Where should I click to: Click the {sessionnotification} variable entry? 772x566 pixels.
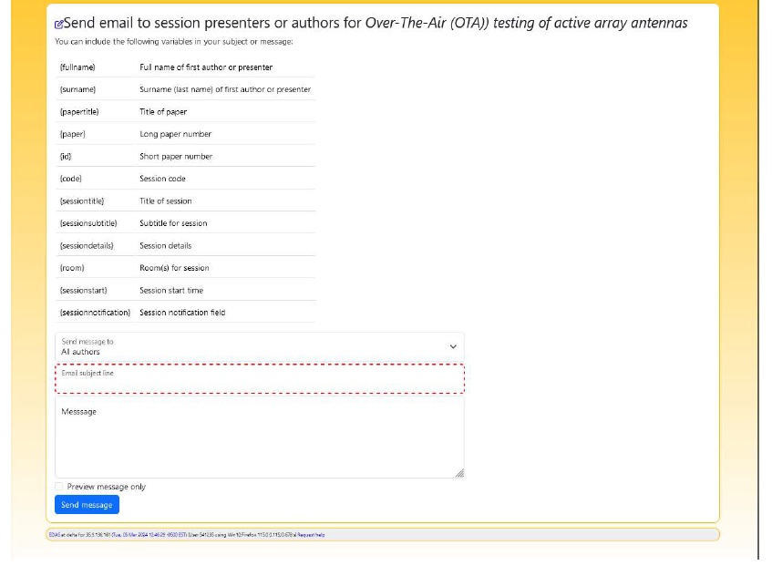click(x=95, y=313)
